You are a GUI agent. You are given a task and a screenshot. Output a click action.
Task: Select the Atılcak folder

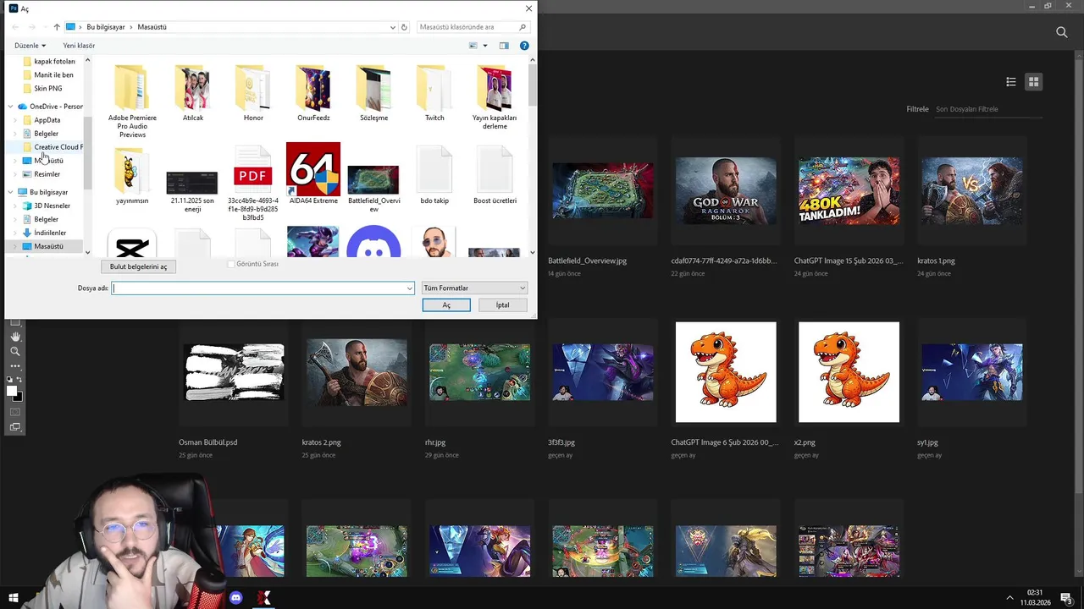point(192,93)
